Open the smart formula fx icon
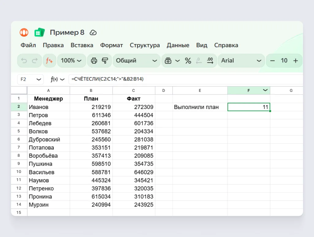314x237 pixels. coord(49,61)
